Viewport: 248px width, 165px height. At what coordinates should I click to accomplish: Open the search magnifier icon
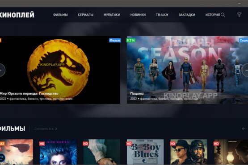tap(223, 15)
